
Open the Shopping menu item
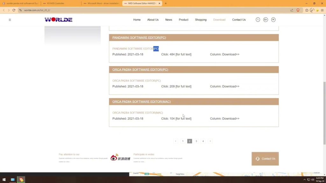201,20
